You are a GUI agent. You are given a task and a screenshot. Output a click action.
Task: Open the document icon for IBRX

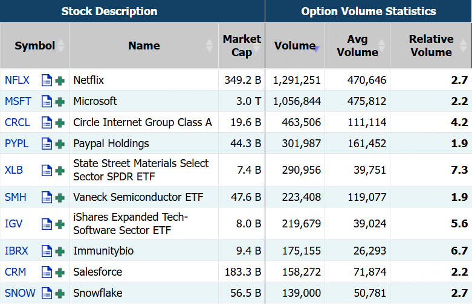47,251
